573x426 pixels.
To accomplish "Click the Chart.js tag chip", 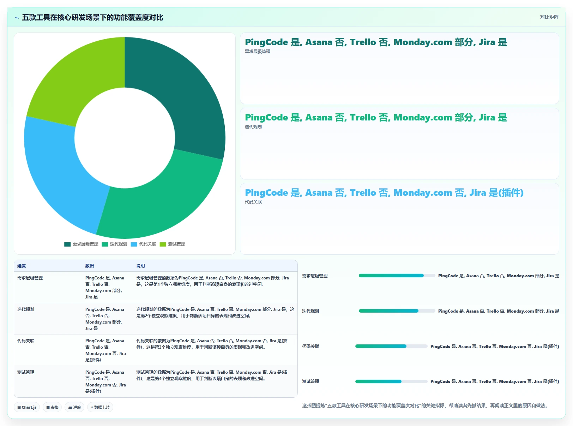I will [27, 407].
